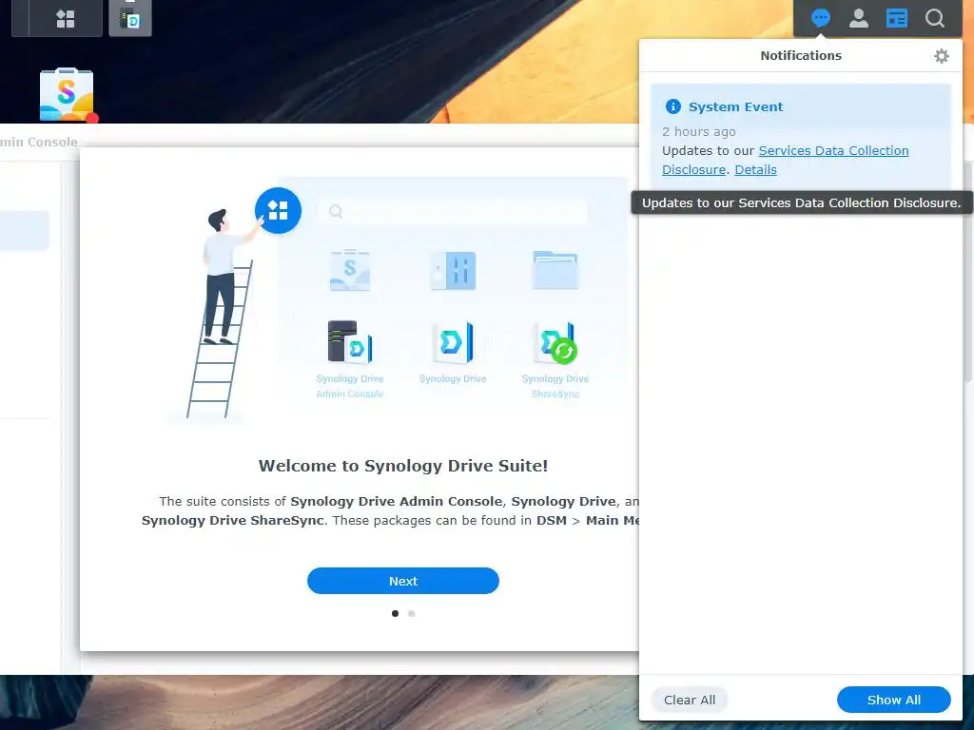Screen dimensions: 974x730
Task: Open the Details link in notification
Action: (x=755, y=169)
